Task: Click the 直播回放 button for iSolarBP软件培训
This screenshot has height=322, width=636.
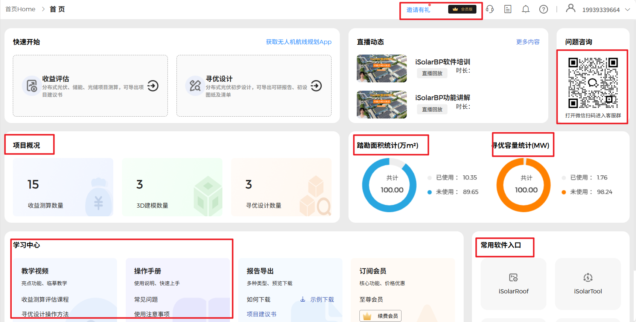Action: click(x=432, y=73)
